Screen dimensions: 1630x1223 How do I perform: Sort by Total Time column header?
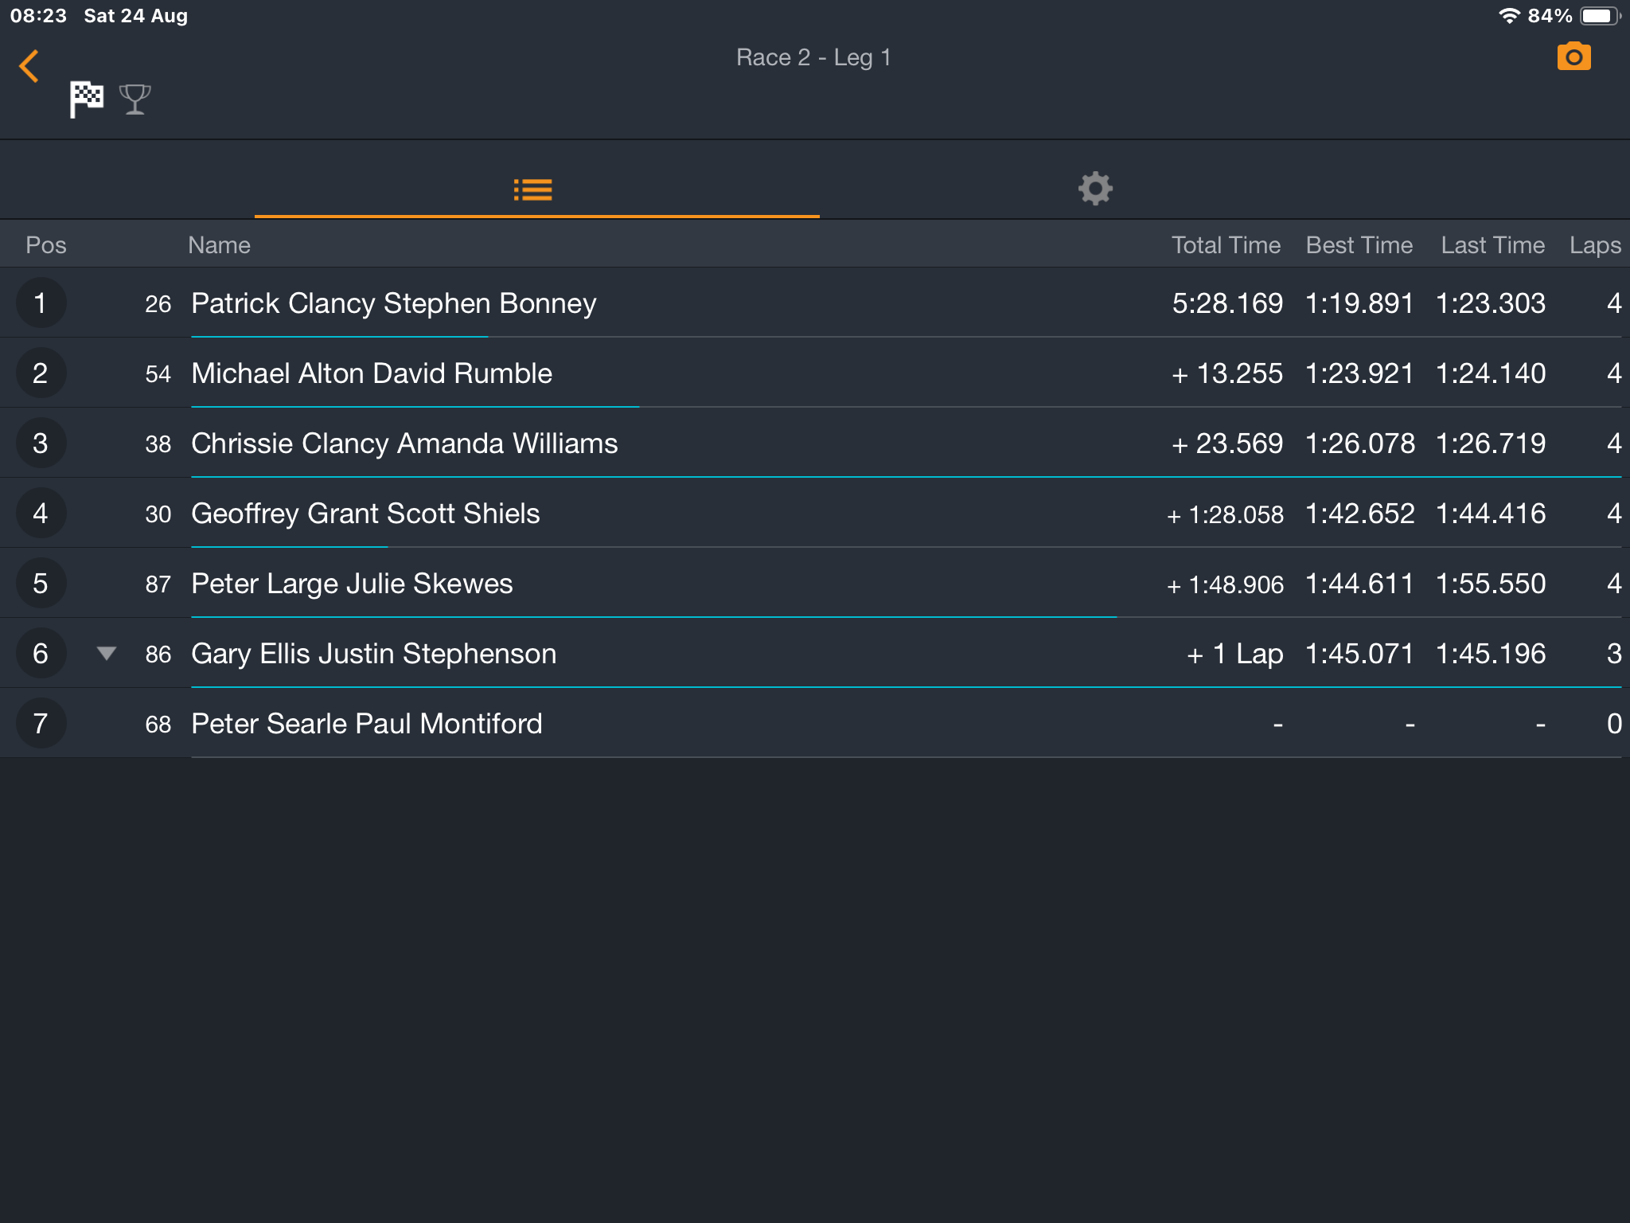point(1226,245)
